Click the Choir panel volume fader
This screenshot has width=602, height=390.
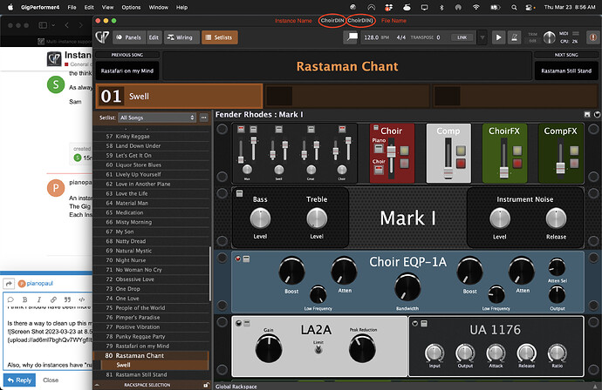(391, 152)
